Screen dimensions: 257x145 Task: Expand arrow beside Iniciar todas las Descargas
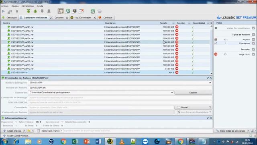[249, 131]
